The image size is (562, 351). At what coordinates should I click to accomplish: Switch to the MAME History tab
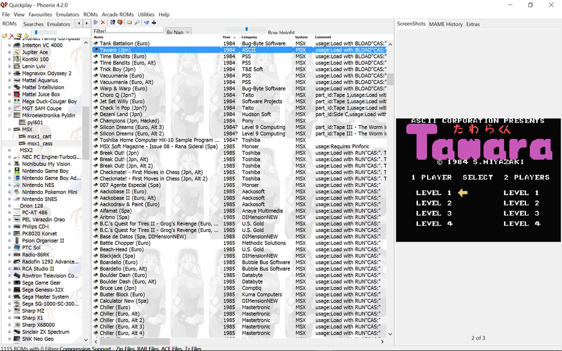(446, 24)
